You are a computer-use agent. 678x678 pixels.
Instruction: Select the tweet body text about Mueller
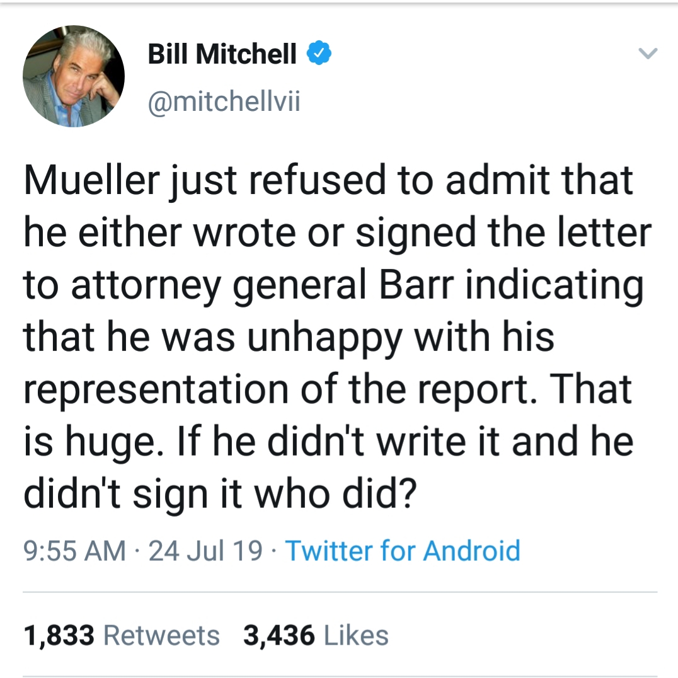point(337,336)
